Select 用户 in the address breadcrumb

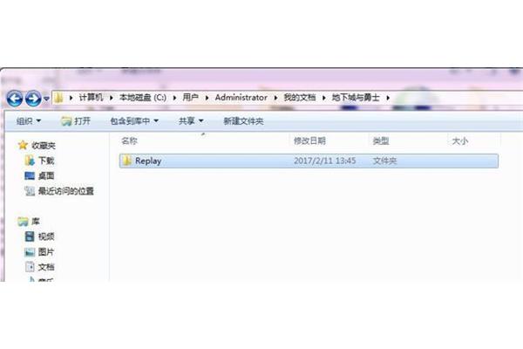click(x=190, y=98)
